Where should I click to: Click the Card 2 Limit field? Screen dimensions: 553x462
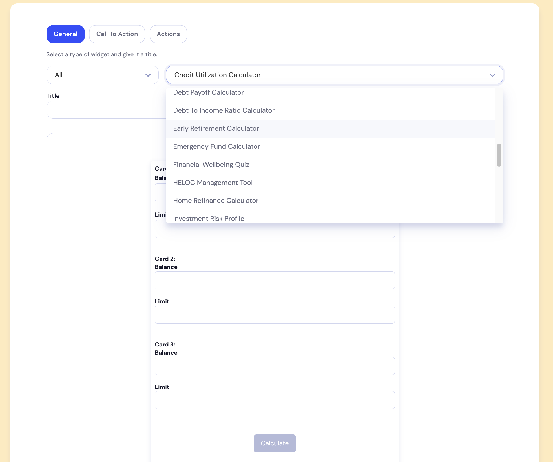click(x=275, y=314)
